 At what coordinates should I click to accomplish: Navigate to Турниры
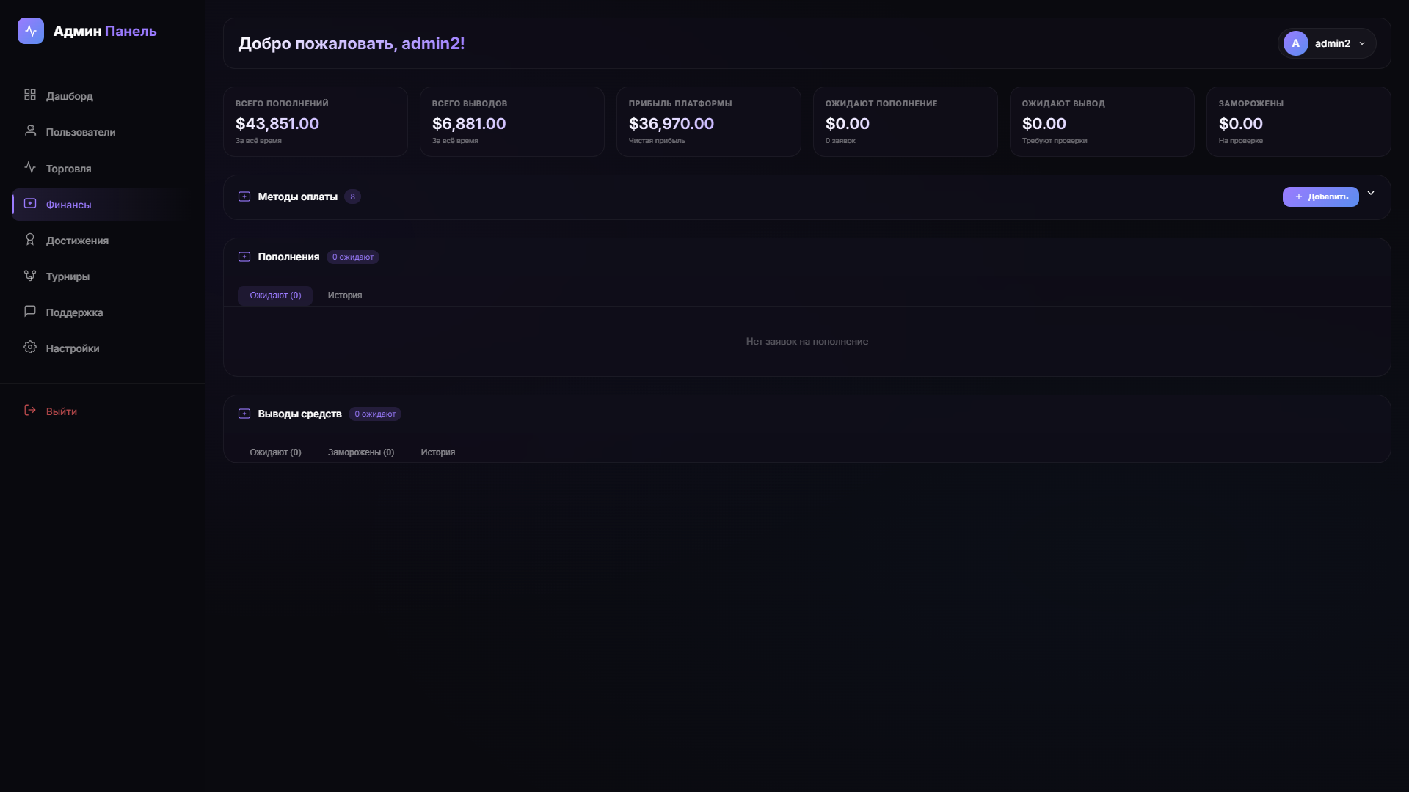pyautogui.click(x=103, y=276)
